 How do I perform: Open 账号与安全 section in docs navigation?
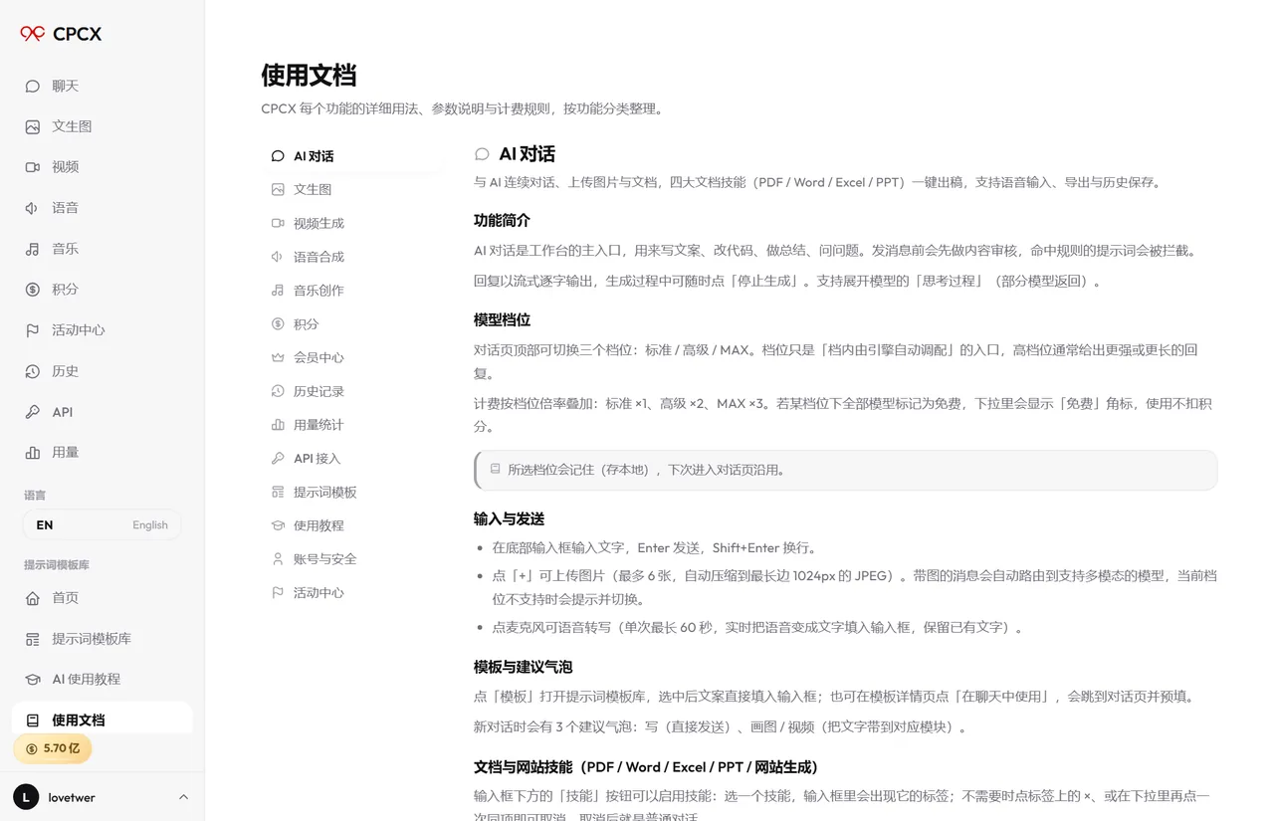[x=353, y=559]
